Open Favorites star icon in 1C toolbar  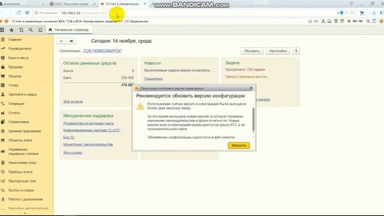click(x=11, y=30)
